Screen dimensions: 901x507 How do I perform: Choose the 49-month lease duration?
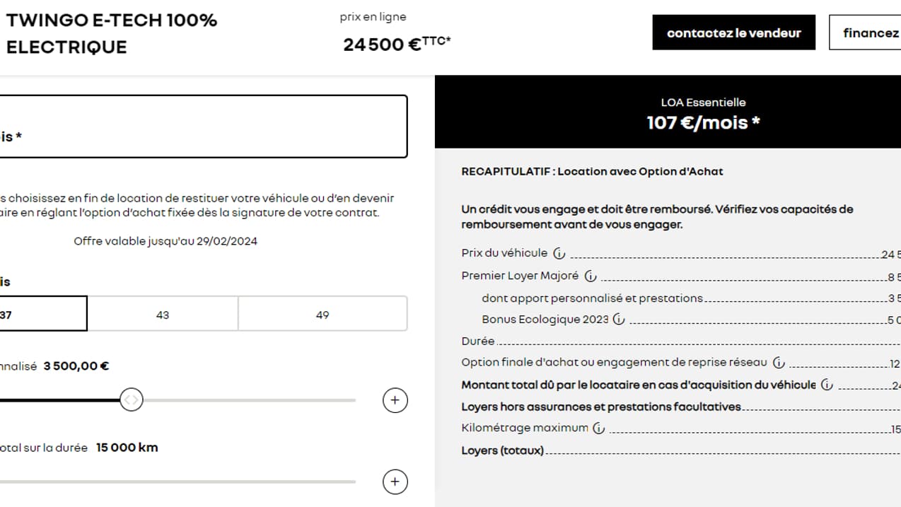point(322,313)
